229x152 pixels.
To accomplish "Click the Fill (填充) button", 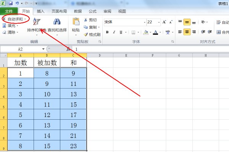I will [9, 26].
